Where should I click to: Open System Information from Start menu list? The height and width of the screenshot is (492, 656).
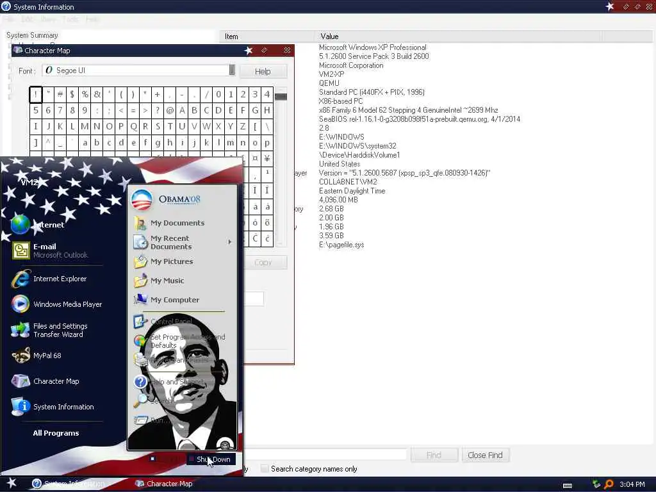[x=53, y=407]
